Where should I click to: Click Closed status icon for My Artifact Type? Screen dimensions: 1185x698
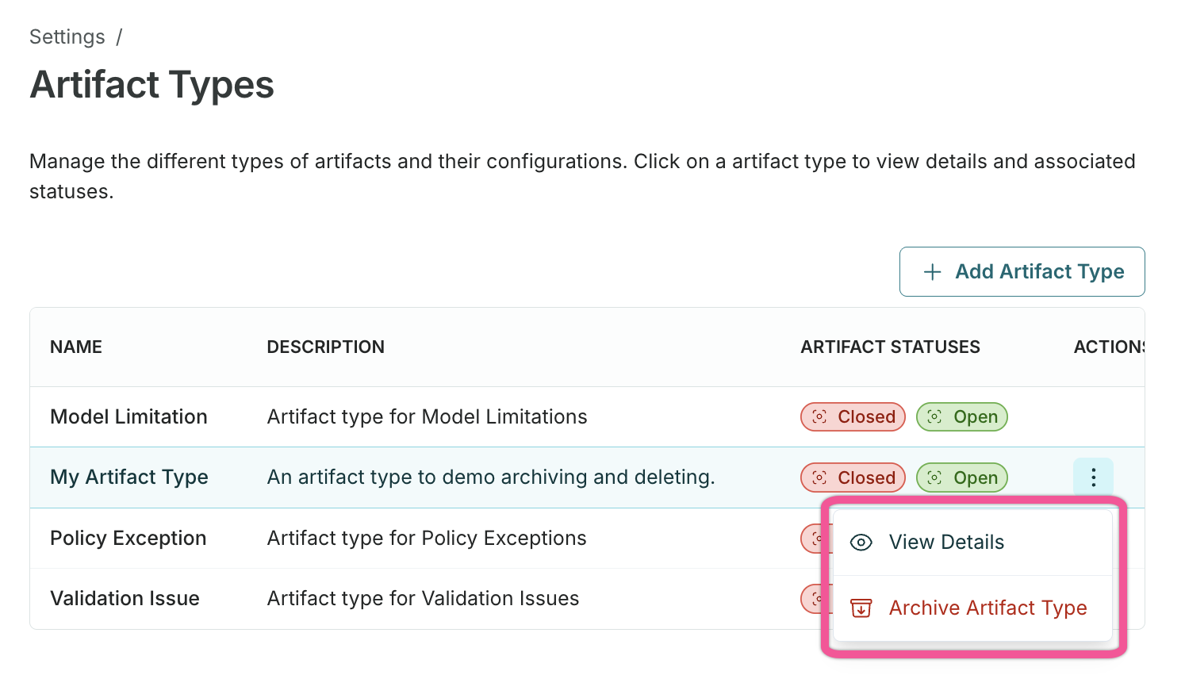coord(820,477)
